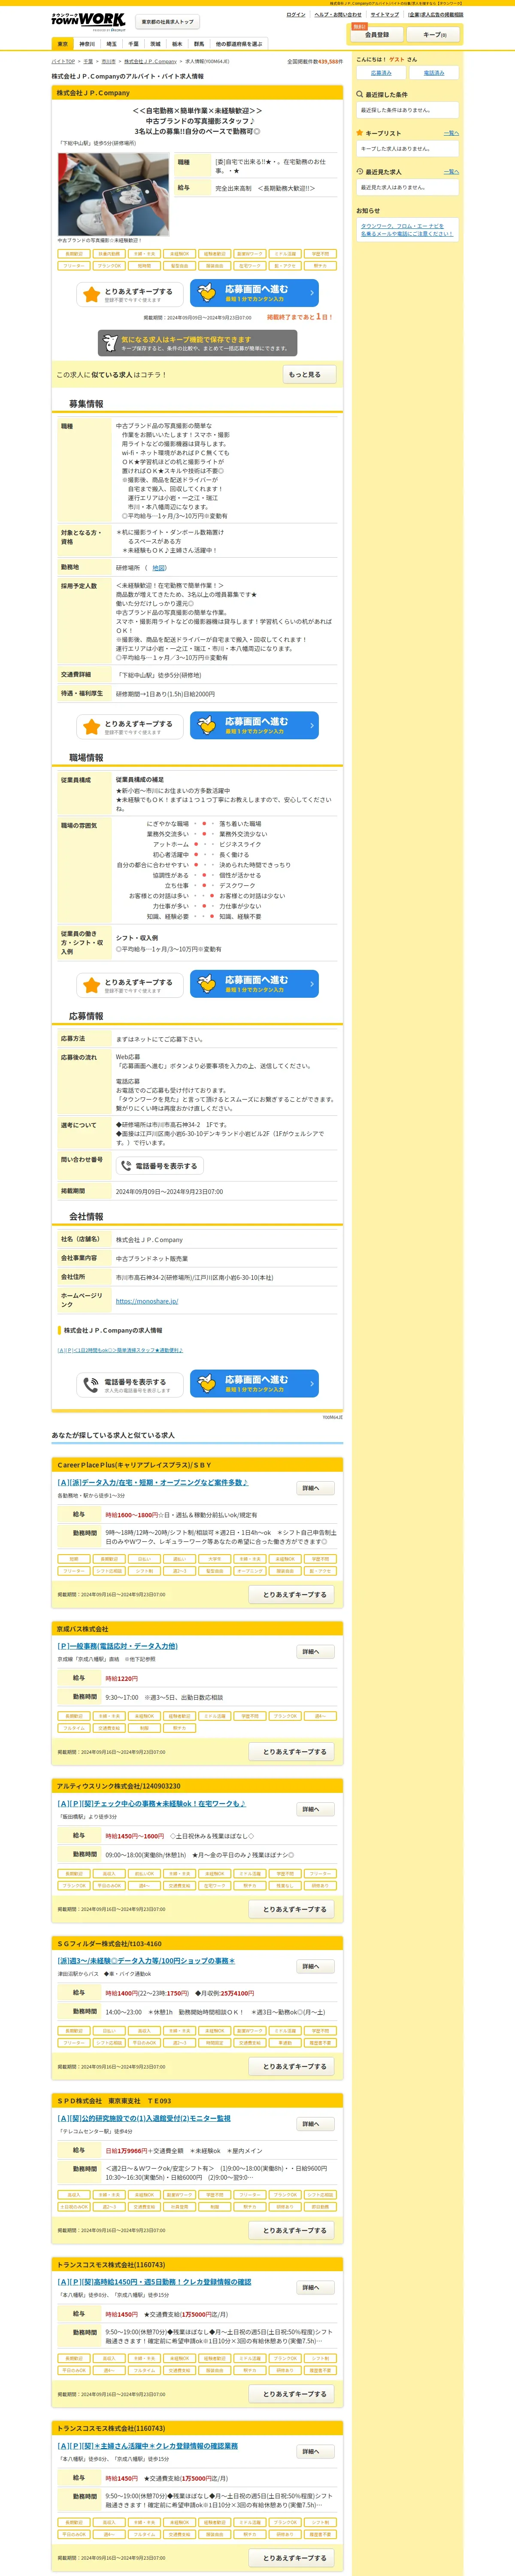Image resolution: width=515 pixels, height=2576 pixels.
Task: Click the star icon in 職場情報 keep button
Action: [91, 985]
